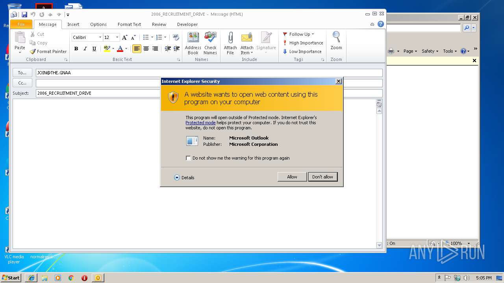This screenshot has width=504, height=283.
Task: Switch to the Developer tab
Action: (x=187, y=24)
